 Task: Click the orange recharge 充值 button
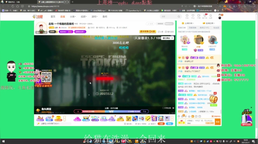(161, 124)
